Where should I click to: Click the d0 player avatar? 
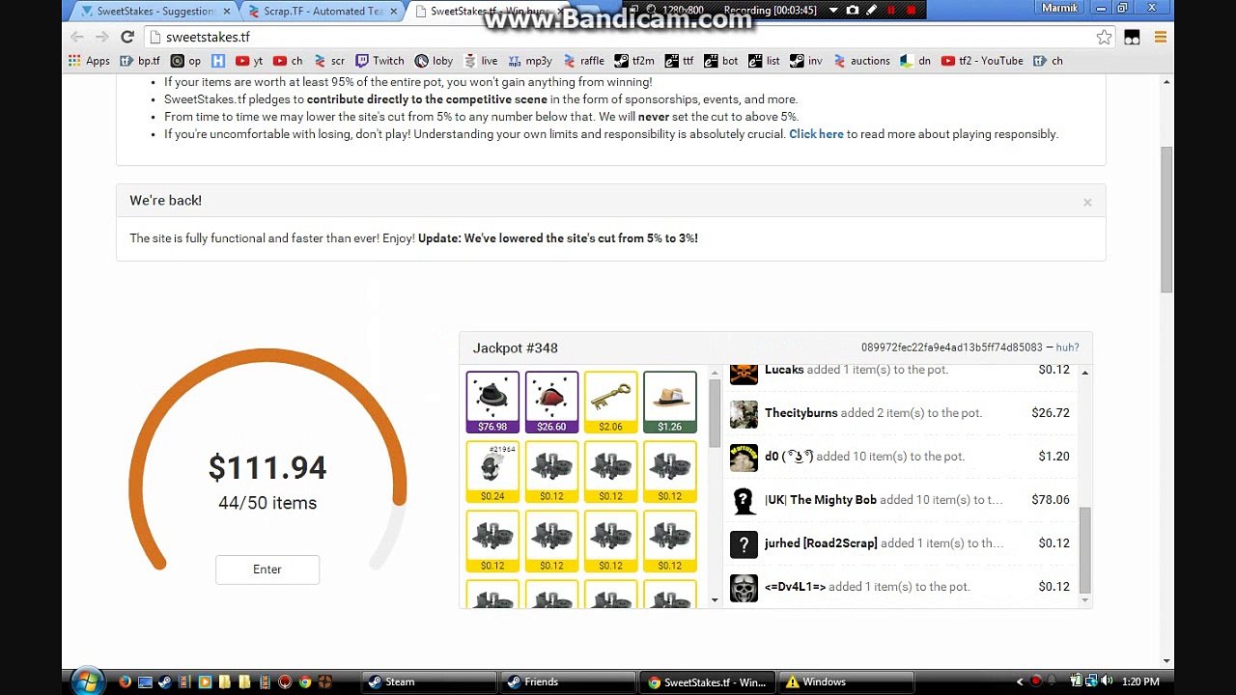pos(744,457)
